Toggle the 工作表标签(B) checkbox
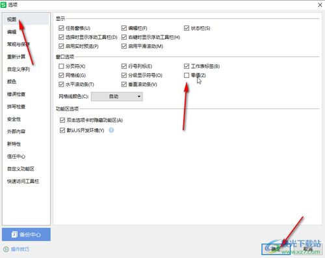The height and width of the screenshot is (258, 325). coord(187,66)
